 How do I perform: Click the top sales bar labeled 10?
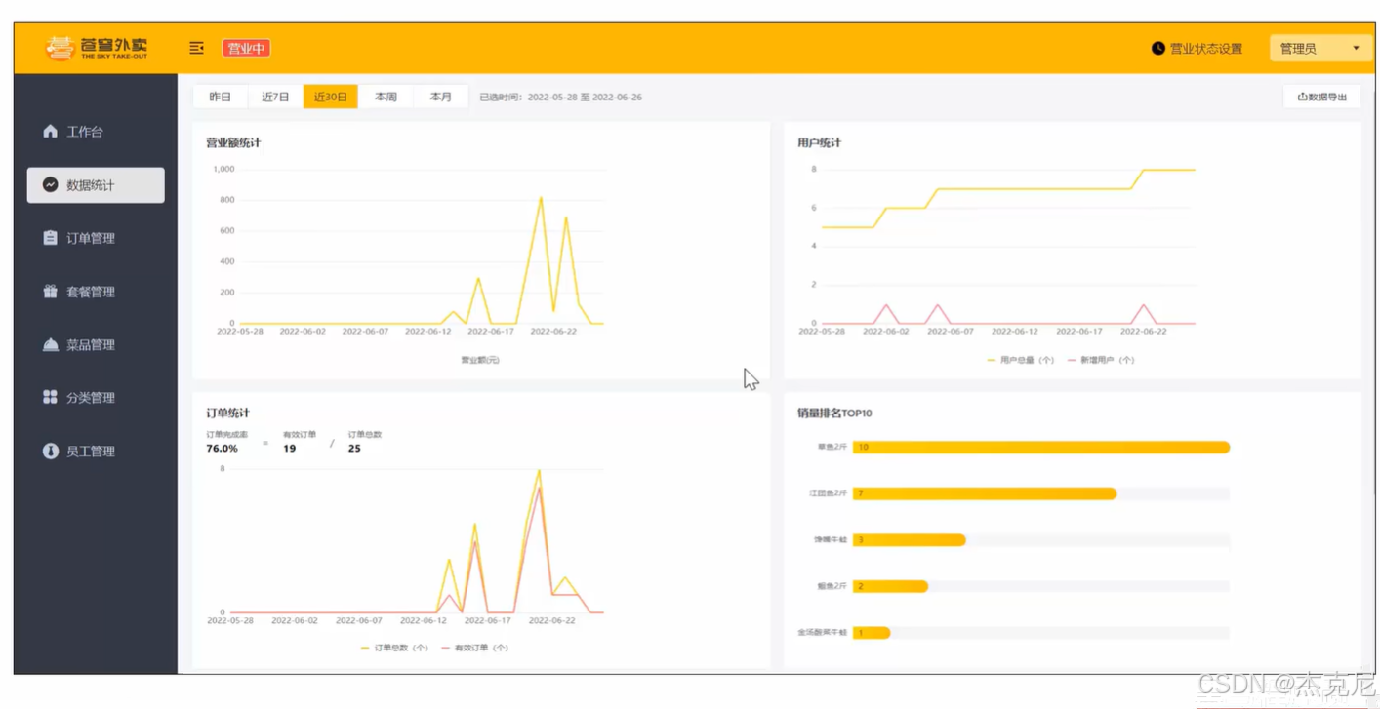1041,447
